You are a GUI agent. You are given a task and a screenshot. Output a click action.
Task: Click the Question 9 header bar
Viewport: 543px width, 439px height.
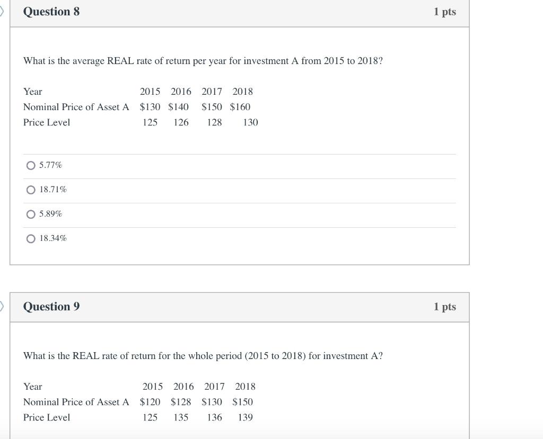[51, 307]
